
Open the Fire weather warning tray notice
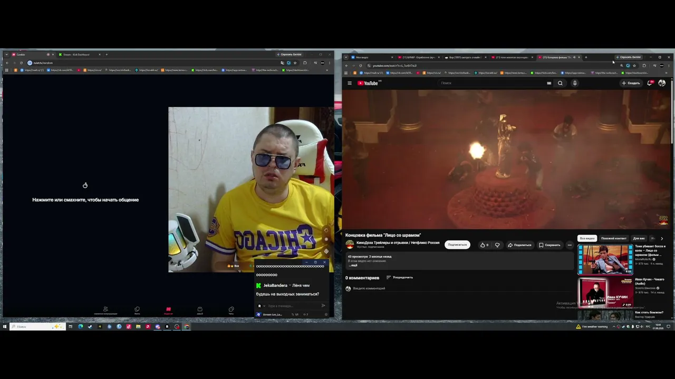[592, 326]
